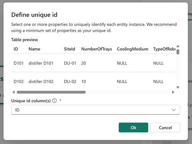Viewport: 192px width, 144px height.
Task: Click the NumberOfTrays column header
Action: pos(97,49)
